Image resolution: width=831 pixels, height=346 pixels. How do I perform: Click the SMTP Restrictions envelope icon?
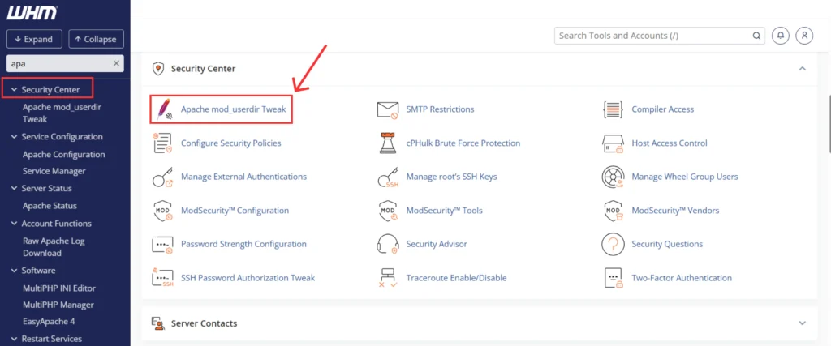(x=387, y=109)
